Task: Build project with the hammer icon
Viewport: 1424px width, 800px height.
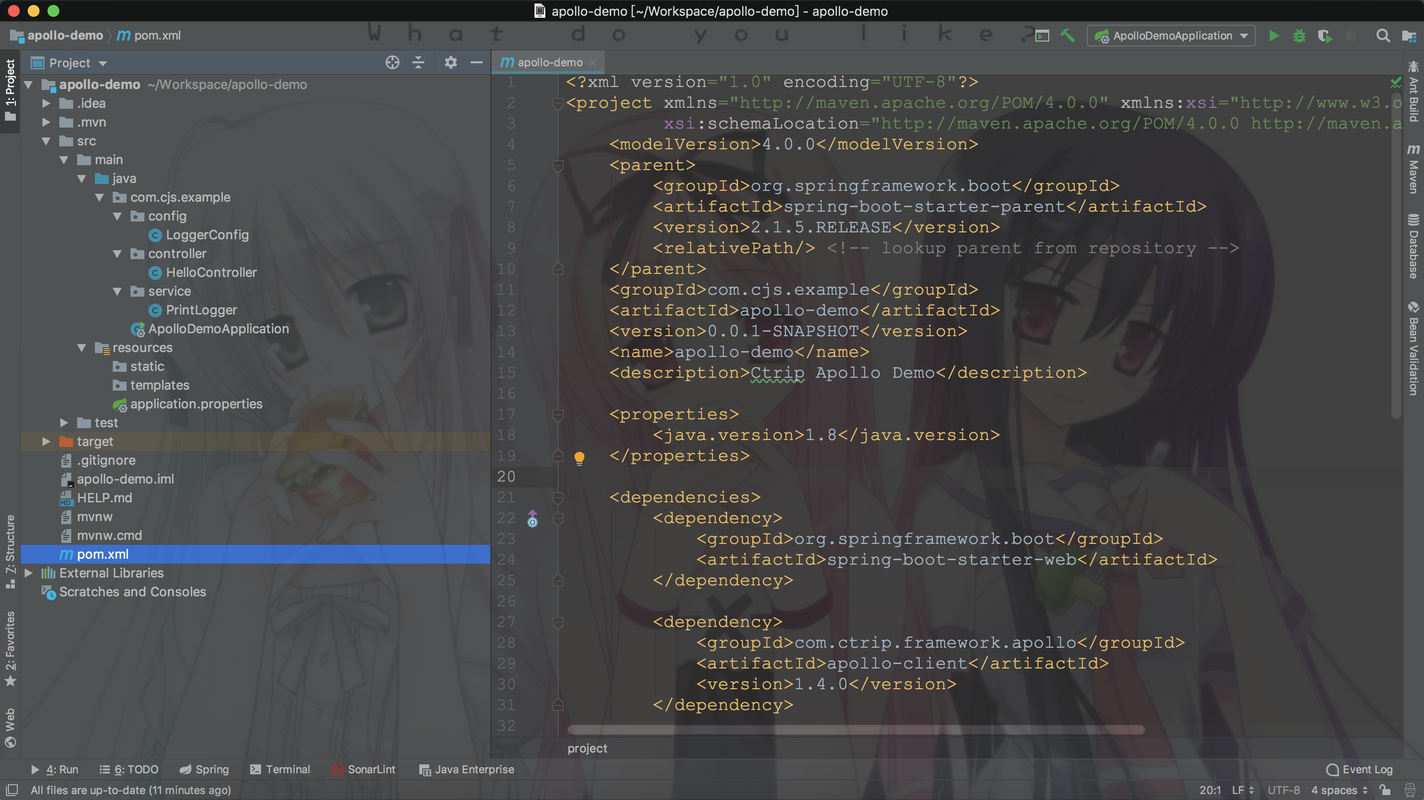Action: coord(1068,36)
